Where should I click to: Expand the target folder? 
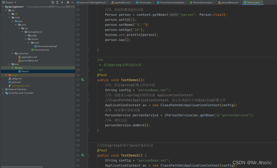[6, 75]
